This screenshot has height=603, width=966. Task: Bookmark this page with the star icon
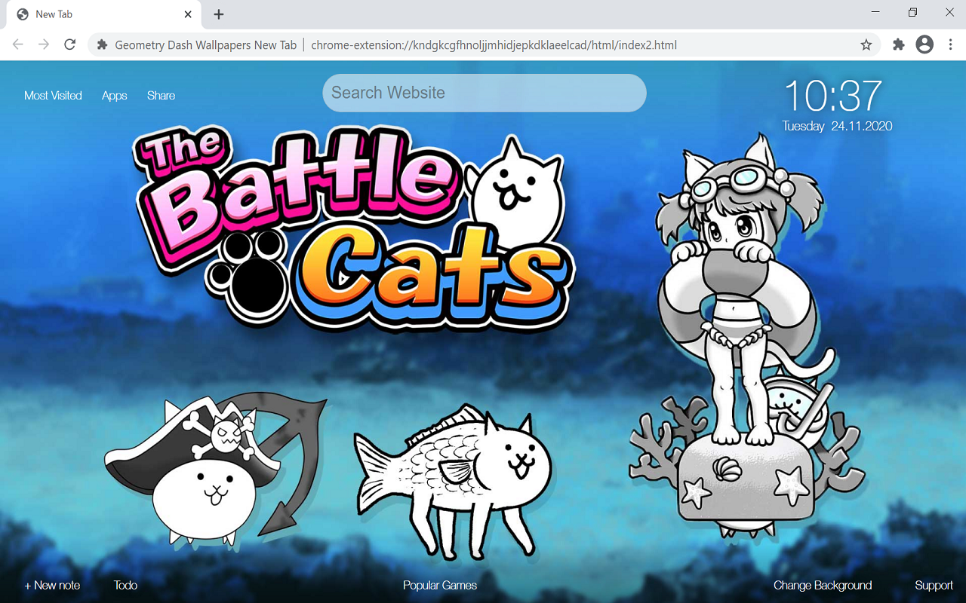(x=866, y=44)
